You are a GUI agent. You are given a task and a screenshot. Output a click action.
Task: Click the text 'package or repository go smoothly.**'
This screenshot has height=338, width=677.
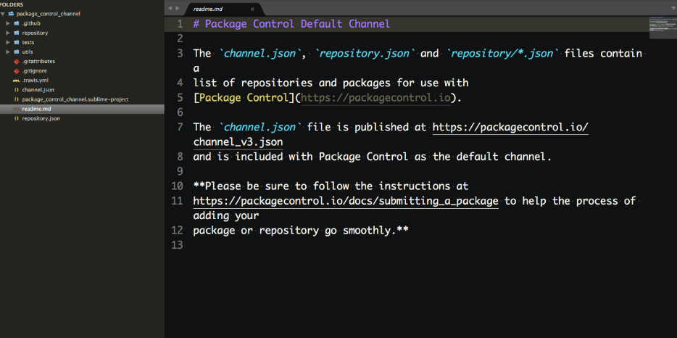pyautogui.click(x=301, y=231)
